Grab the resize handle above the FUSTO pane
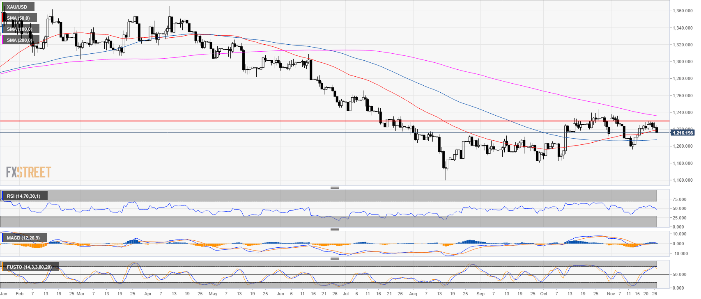This screenshot has width=701, height=299. pyautogui.click(x=335, y=259)
